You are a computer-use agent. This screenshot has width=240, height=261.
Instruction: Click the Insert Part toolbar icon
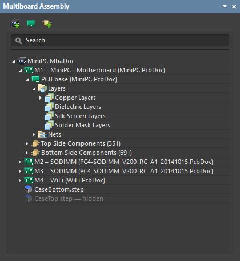[x=15, y=24]
